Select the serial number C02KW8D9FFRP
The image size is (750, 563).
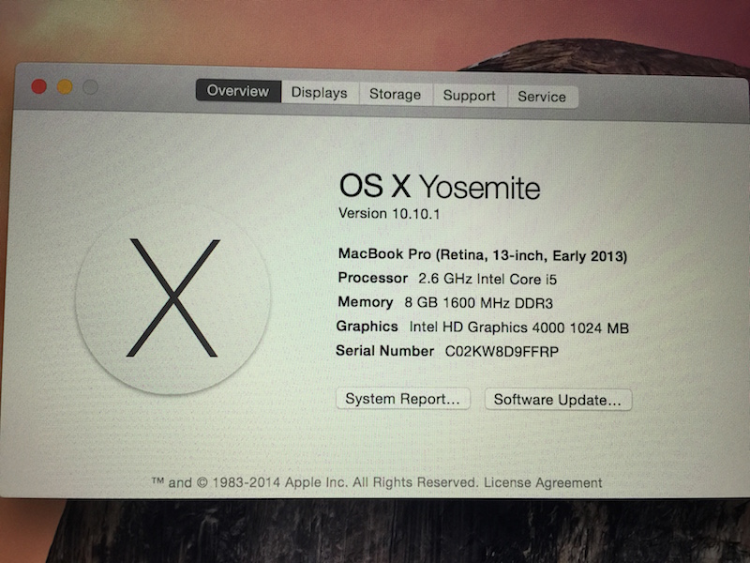[x=502, y=352]
